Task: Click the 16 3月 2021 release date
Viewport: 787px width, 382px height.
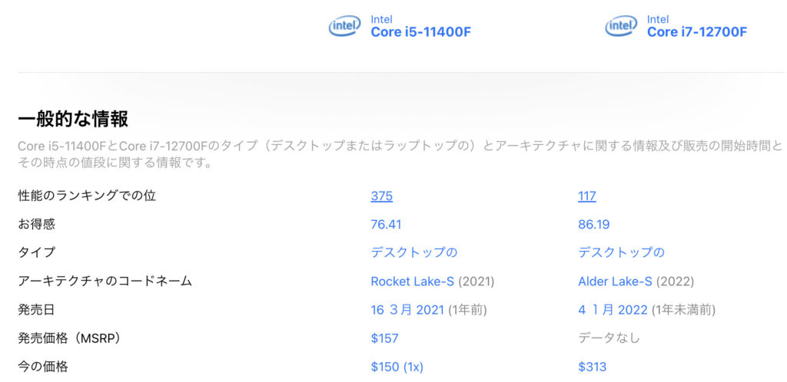Action: click(407, 310)
